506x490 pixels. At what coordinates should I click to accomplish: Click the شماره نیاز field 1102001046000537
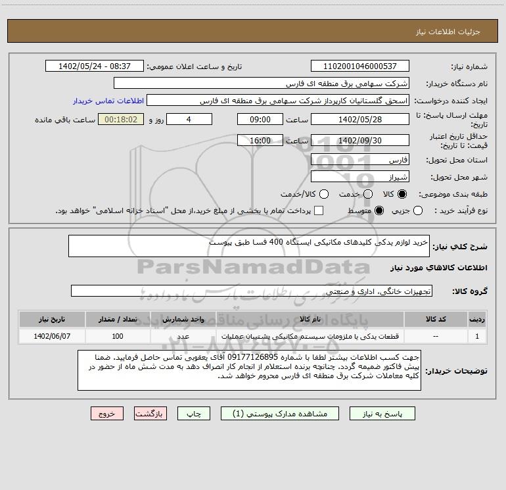pyautogui.click(x=360, y=66)
